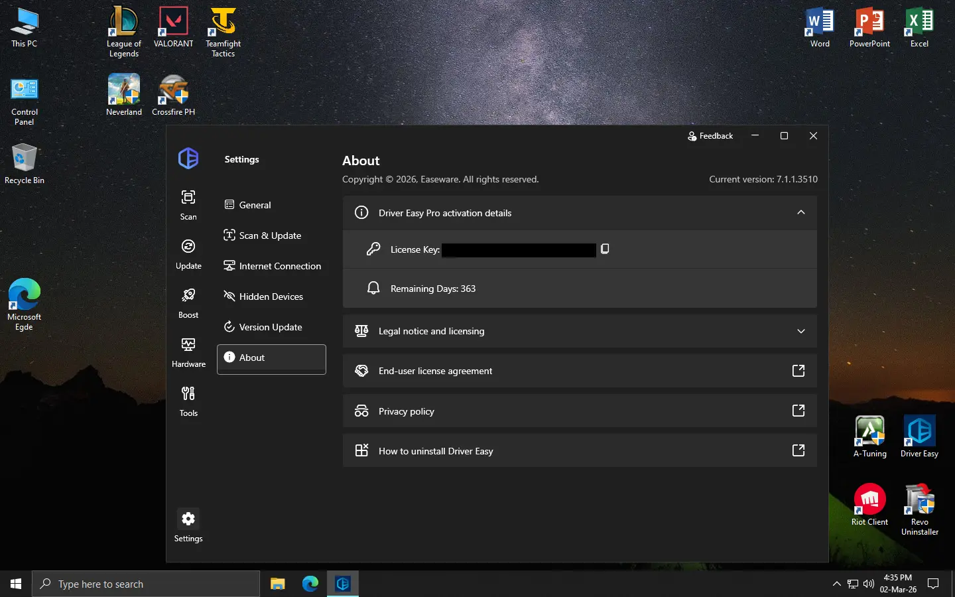Select the League of Legends desktop shortcut

click(124, 32)
